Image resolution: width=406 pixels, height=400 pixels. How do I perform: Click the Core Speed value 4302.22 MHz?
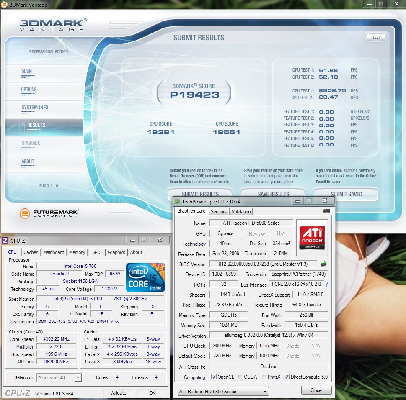click(56, 339)
